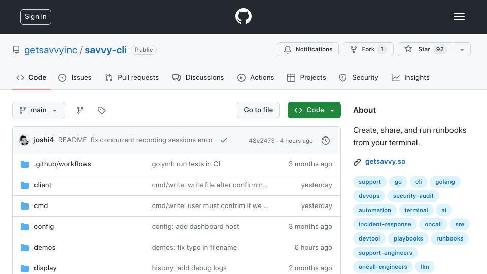This screenshot has height=274, width=487.
Task: Open the Pull requests tab
Action: 132,77
